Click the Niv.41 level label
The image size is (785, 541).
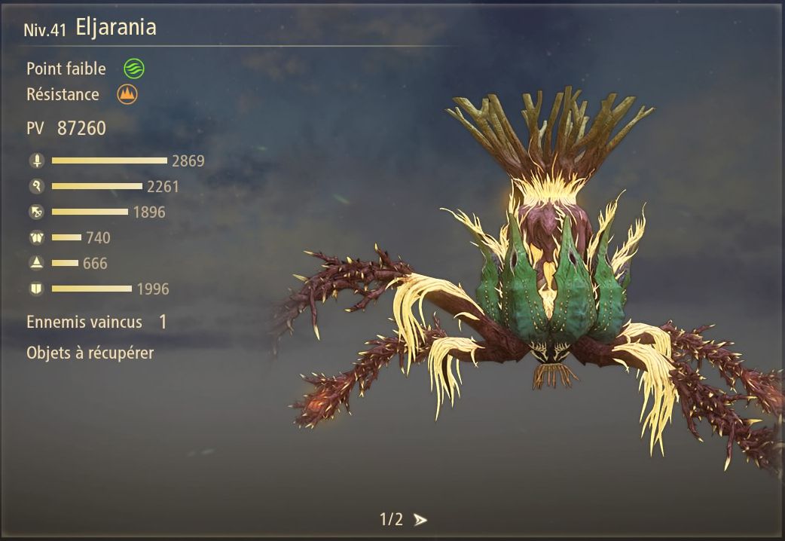44,30
